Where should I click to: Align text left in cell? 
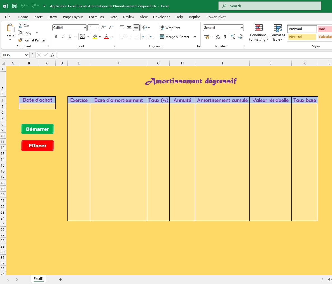point(122,37)
